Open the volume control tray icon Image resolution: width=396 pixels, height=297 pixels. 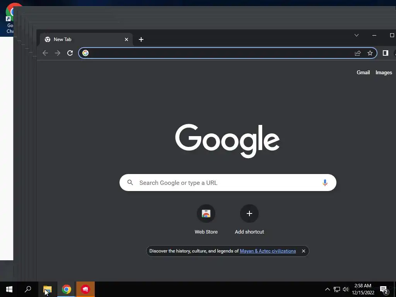[346, 289]
